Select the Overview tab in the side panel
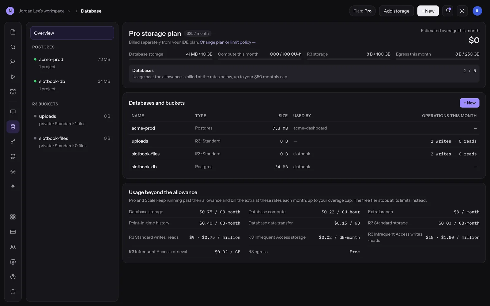This screenshot has height=306, width=490. click(x=72, y=33)
